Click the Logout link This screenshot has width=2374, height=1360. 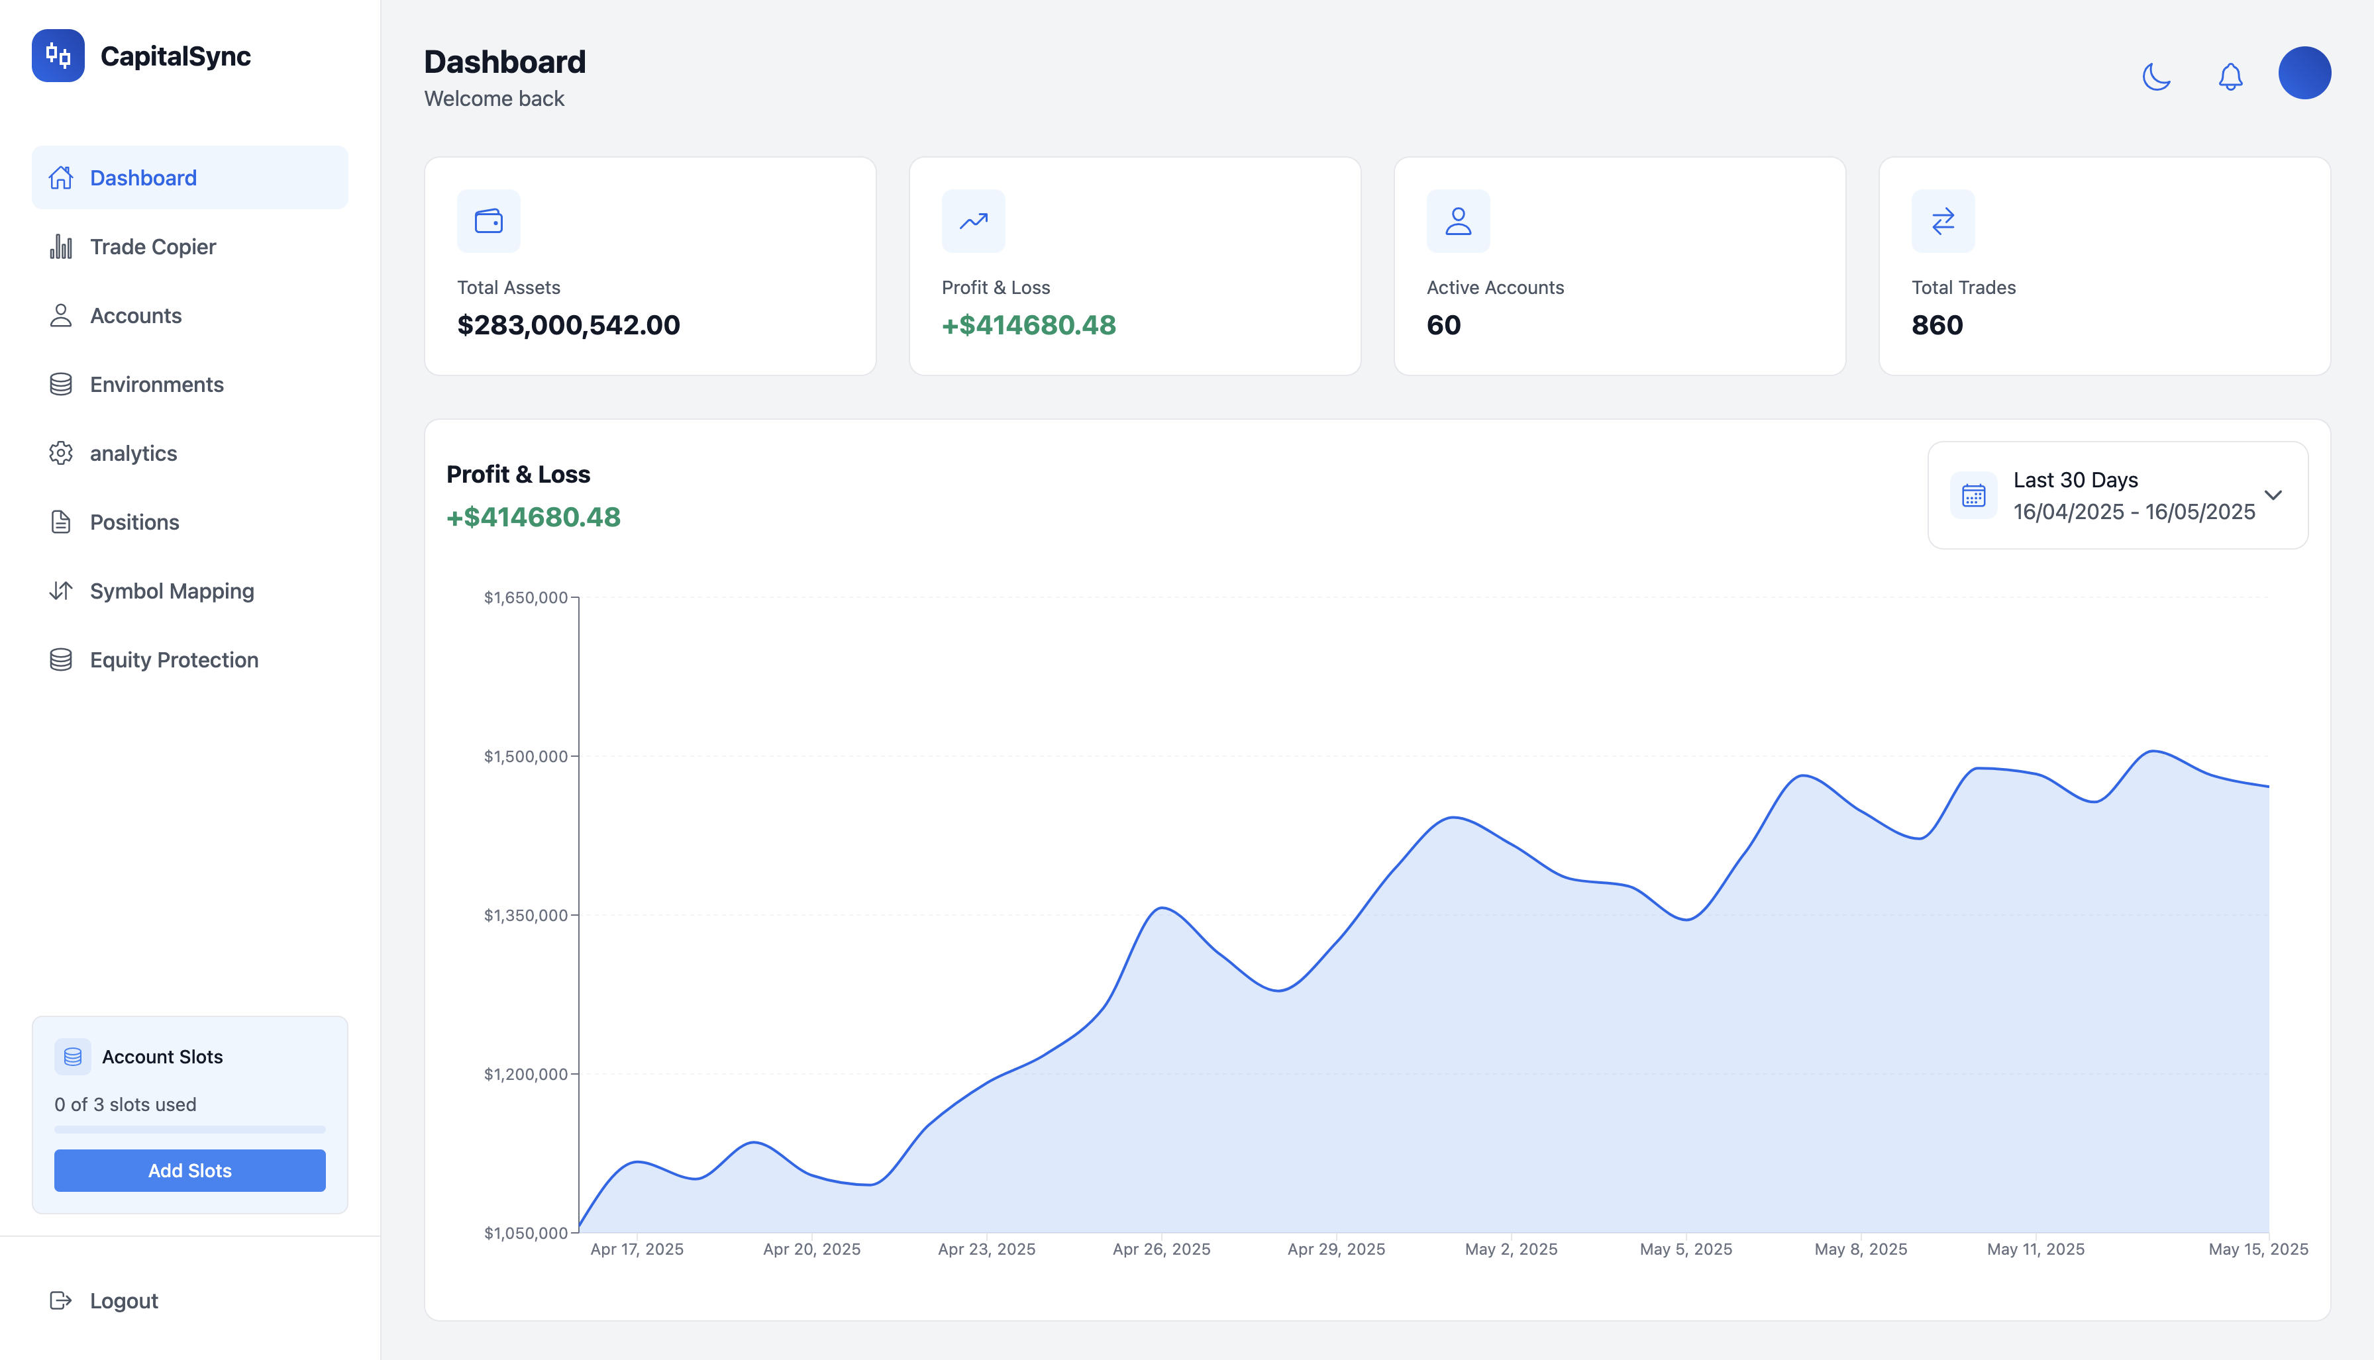pyautogui.click(x=123, y=1300)
